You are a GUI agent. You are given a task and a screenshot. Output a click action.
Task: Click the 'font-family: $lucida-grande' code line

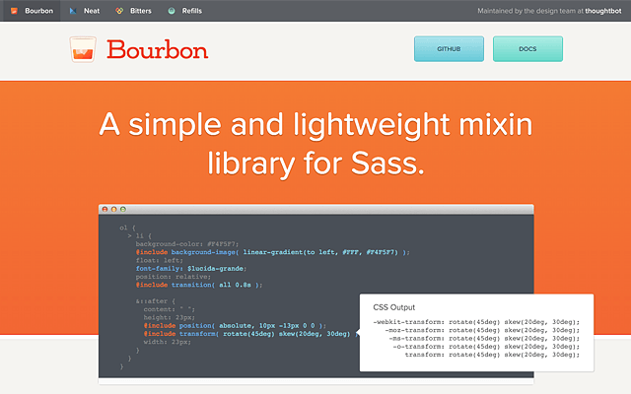[x=191, y=269]
